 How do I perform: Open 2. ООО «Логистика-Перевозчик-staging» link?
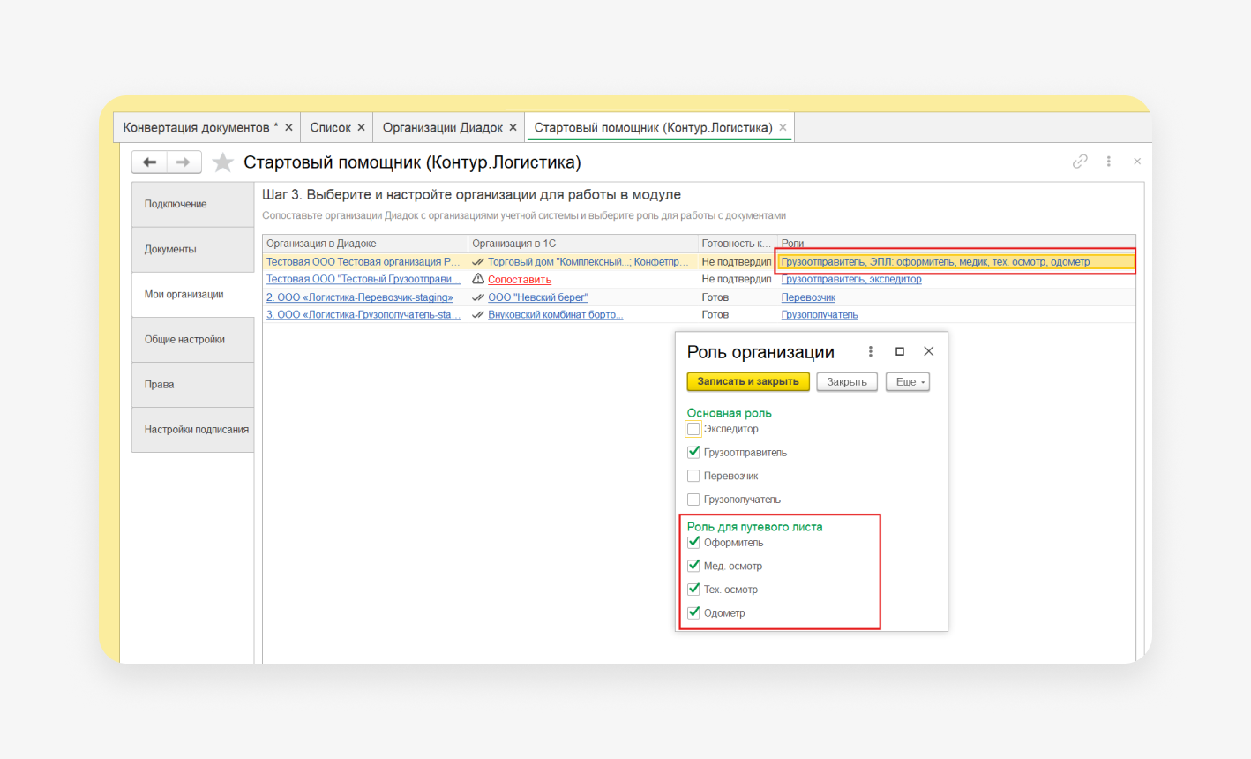[359, 297]
